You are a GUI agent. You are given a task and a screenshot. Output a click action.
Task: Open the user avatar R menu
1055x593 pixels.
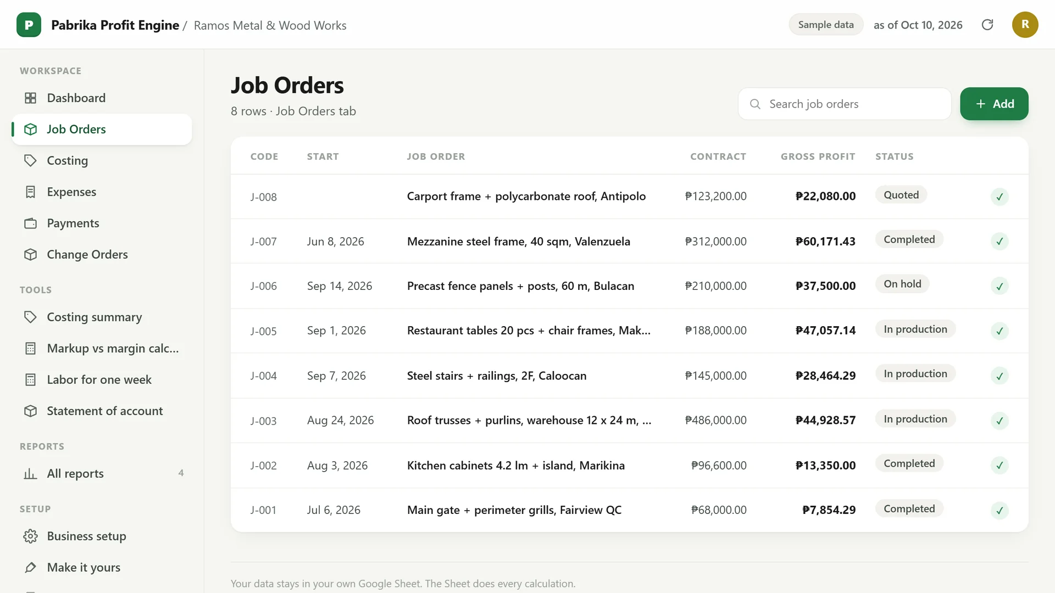tap(1025, 25)
